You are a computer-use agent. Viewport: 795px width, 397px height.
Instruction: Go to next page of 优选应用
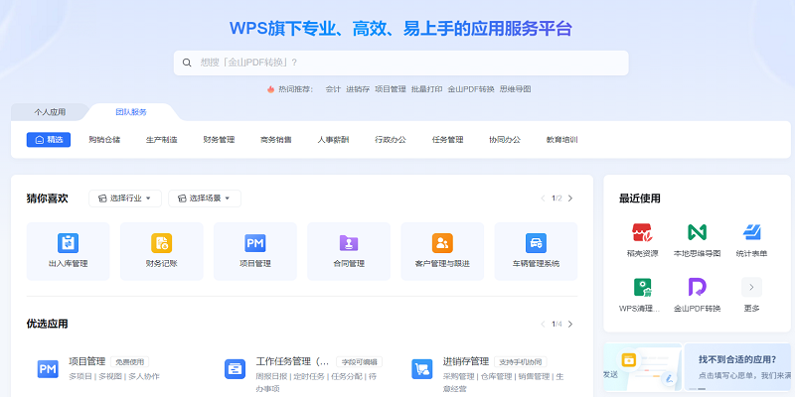569,324
